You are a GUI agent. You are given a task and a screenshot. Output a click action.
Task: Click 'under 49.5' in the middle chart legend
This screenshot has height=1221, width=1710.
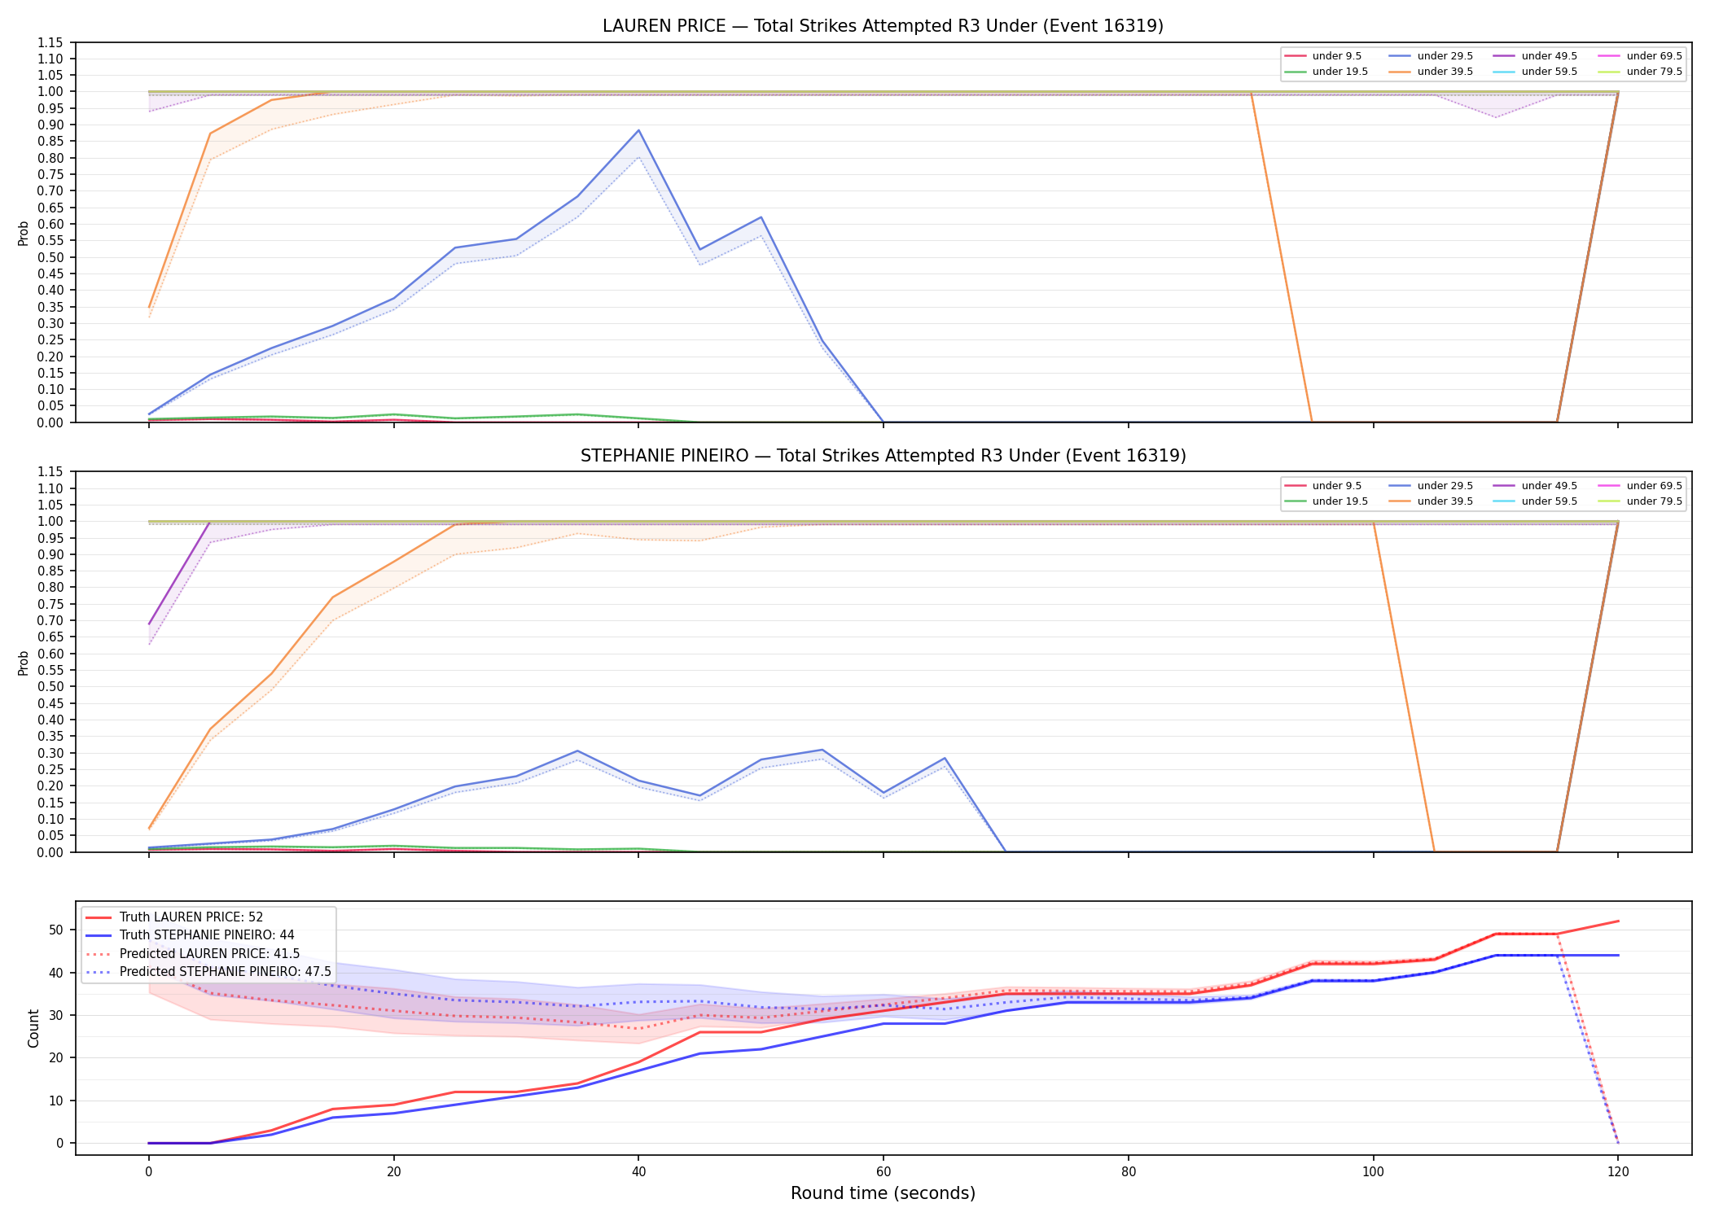[1549, 486]
